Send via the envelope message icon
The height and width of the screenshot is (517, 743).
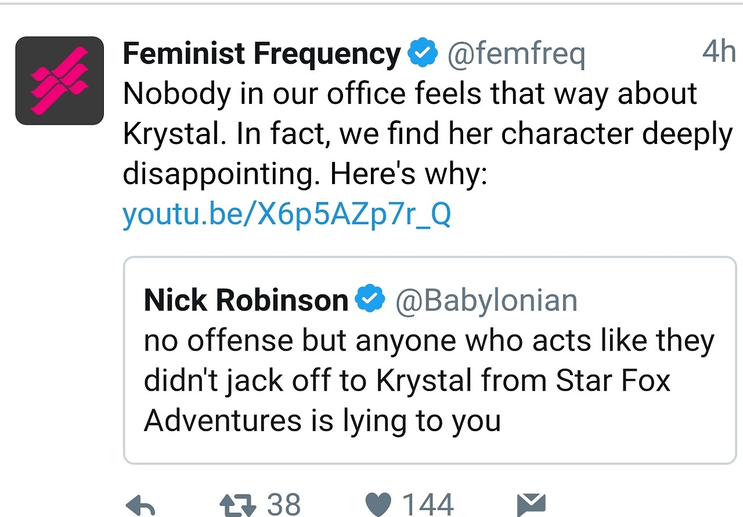tap(531, 505)
